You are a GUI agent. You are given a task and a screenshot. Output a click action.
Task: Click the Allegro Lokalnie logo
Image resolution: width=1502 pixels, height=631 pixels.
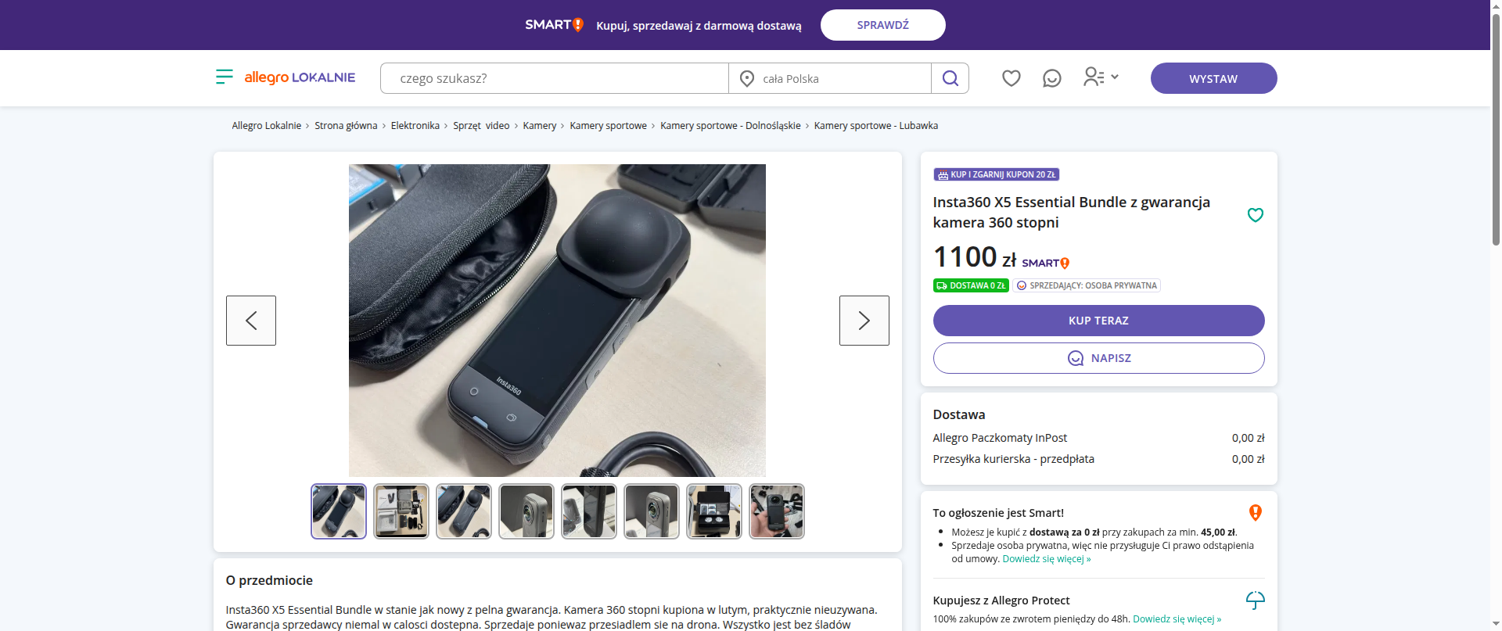tap(300, 77)
